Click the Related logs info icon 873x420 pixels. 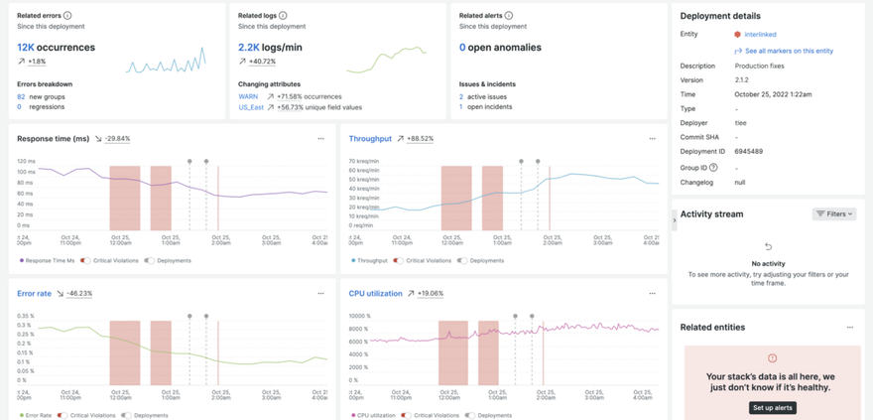pos(283,16)
